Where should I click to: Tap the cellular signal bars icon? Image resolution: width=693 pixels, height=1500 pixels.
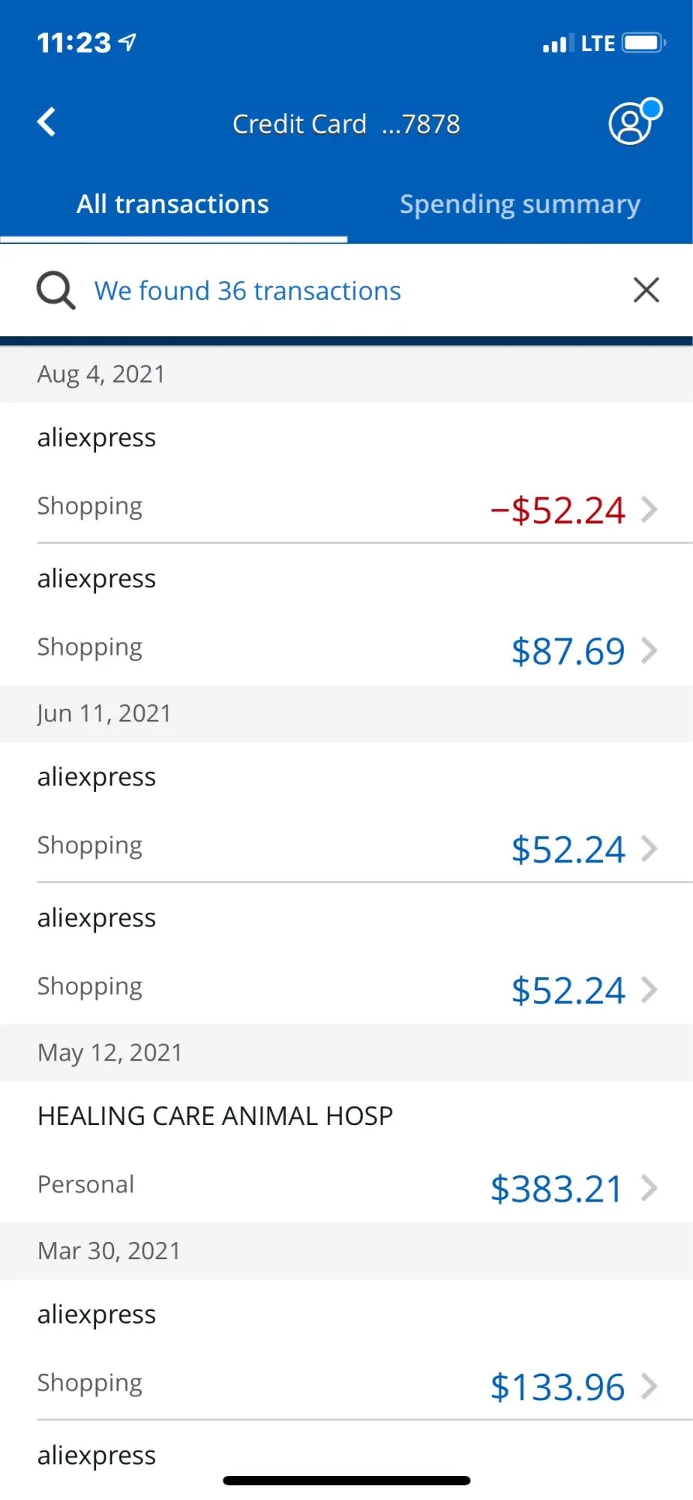555,43
